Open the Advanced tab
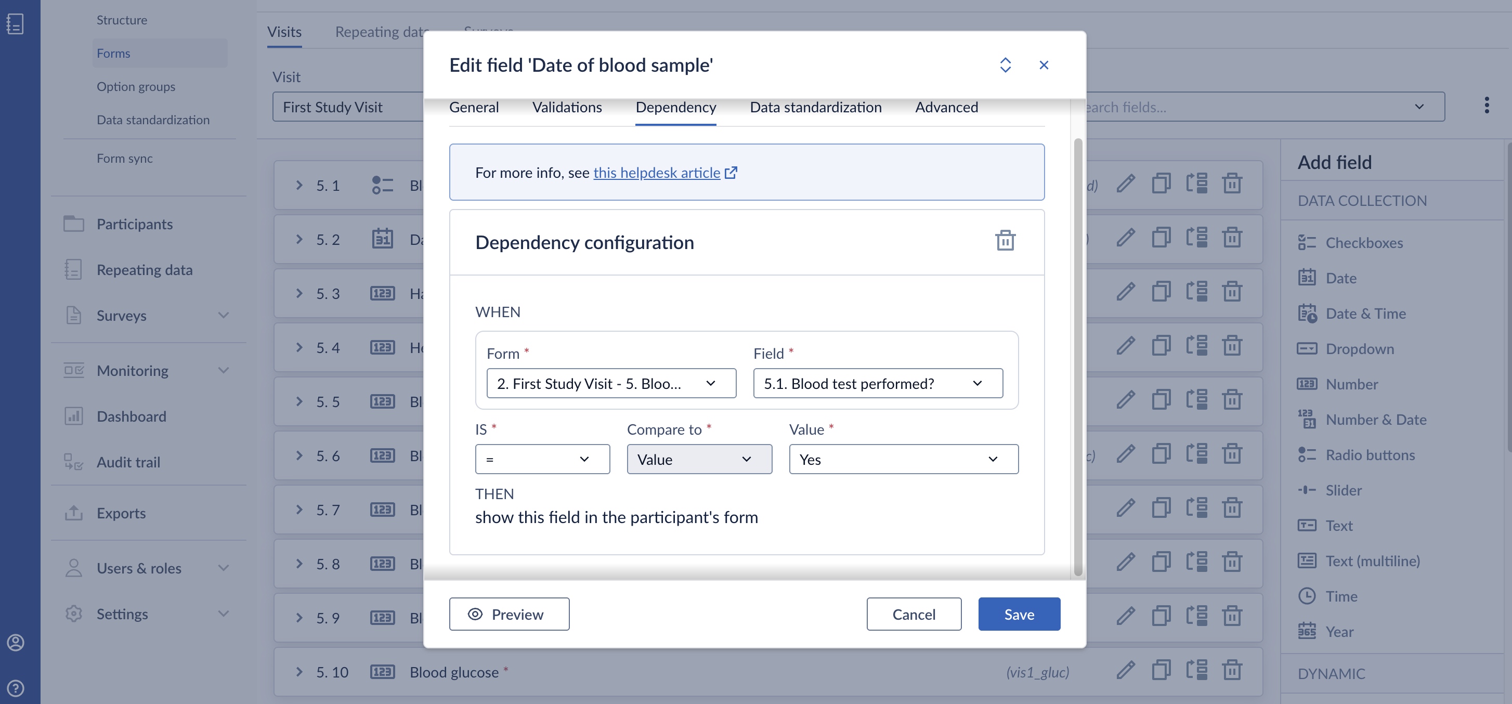 (x=946, y=107)
